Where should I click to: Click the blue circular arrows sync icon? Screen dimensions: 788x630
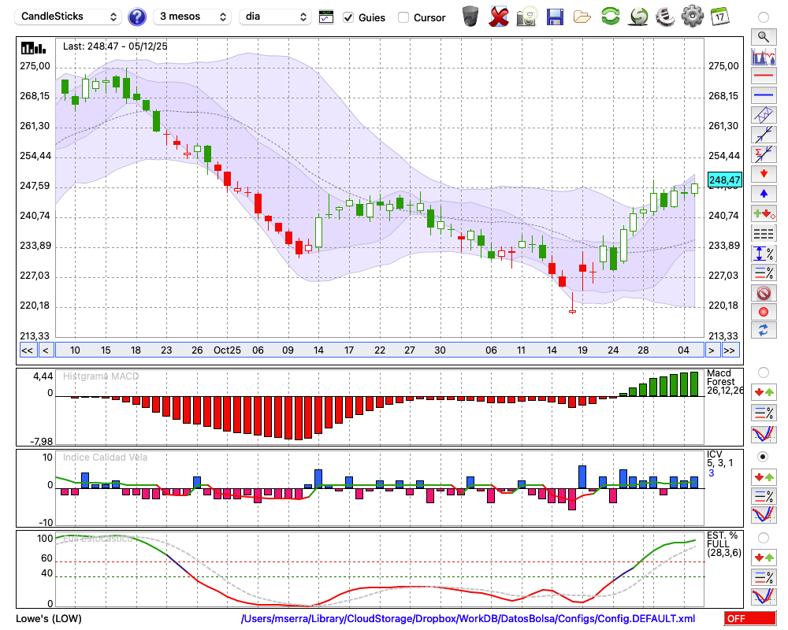click(x=764, y=331)
